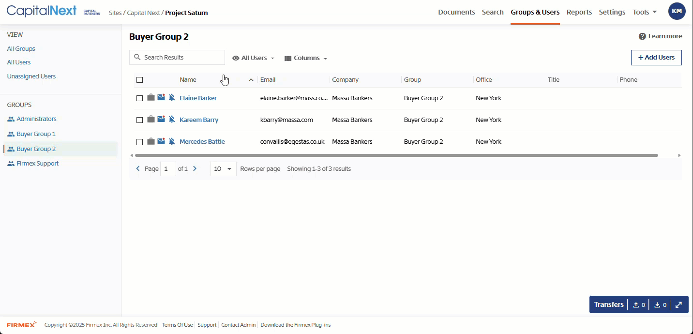Open Mercedes Battle's user profile link
Viewport: 693px width, 334px height.
click(202, 141)
